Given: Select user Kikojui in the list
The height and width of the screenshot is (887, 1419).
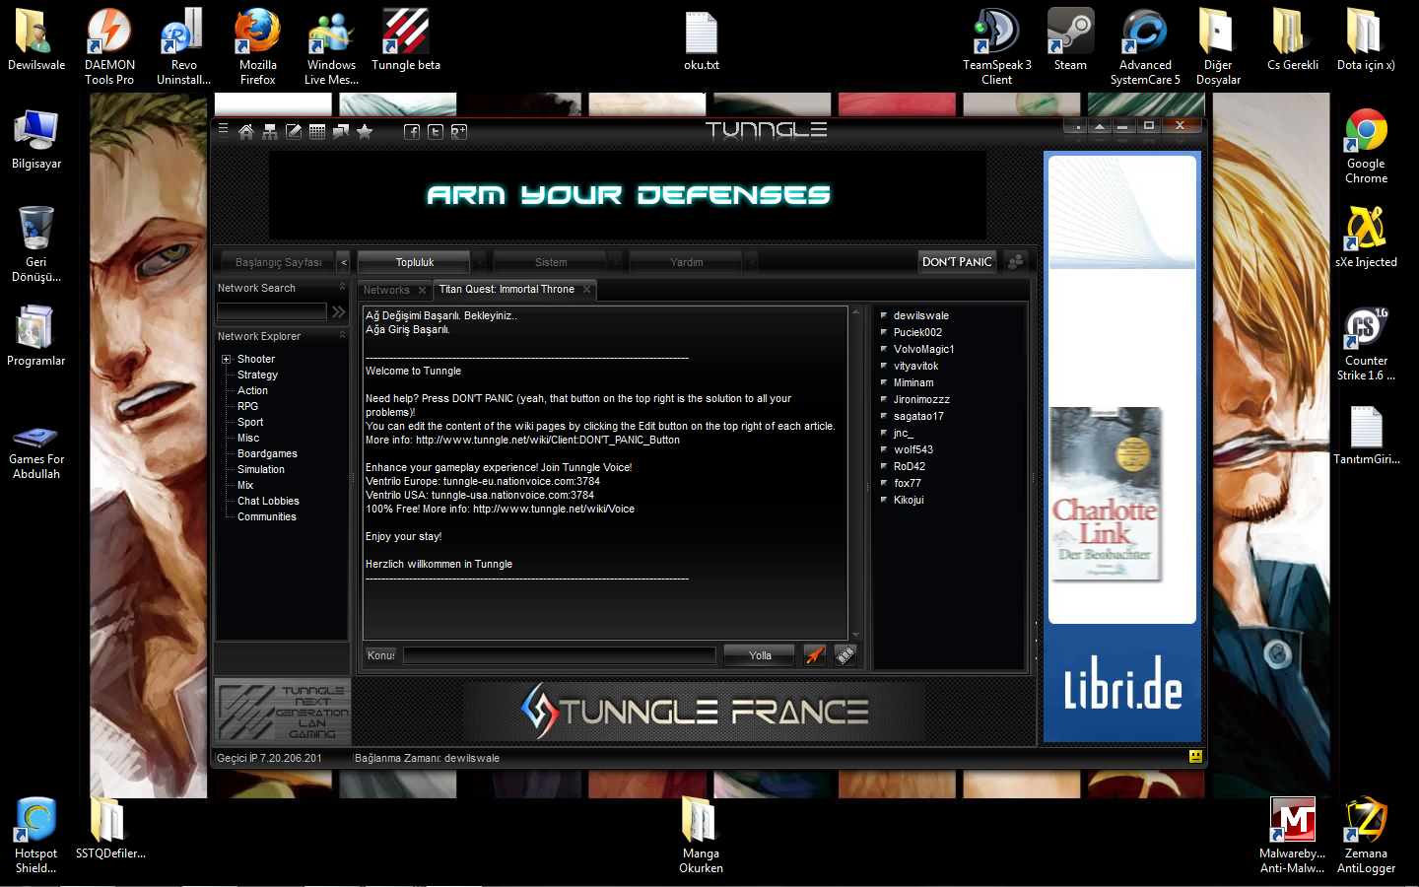Looking at the screenshot, I should coord(909,500).
